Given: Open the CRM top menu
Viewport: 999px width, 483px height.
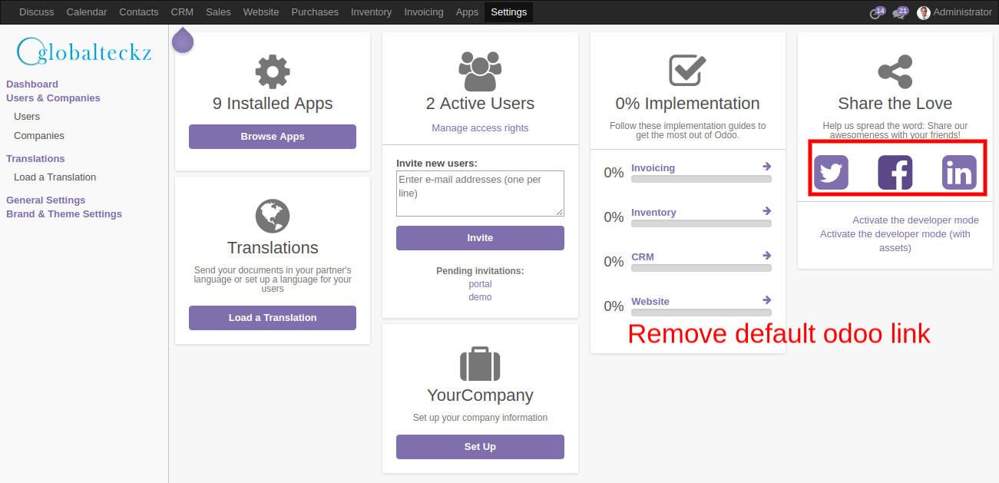Looking at the screenshot, I should pos(182,12).
